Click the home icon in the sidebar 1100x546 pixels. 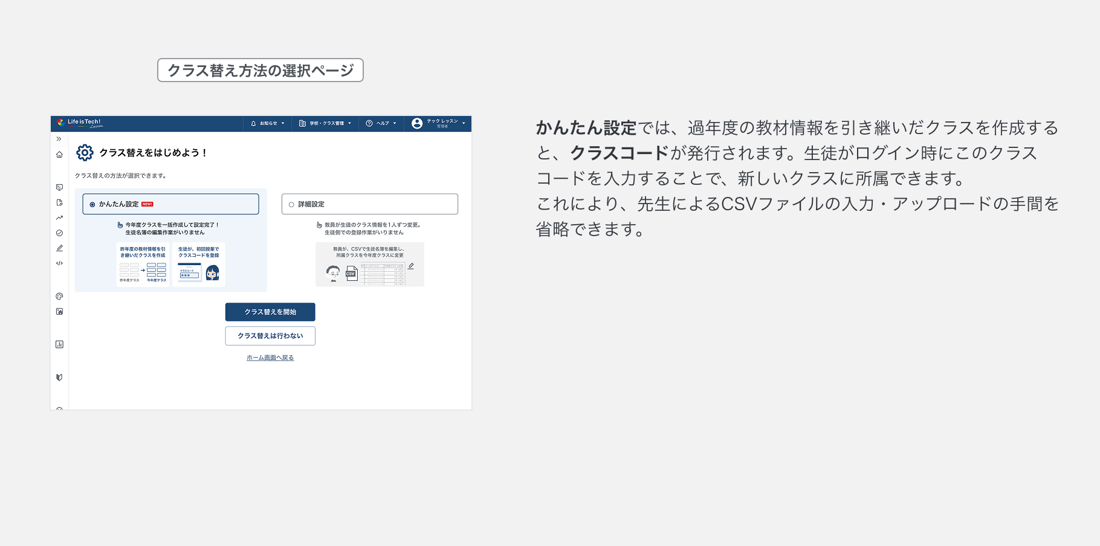[x=59, y=155]
